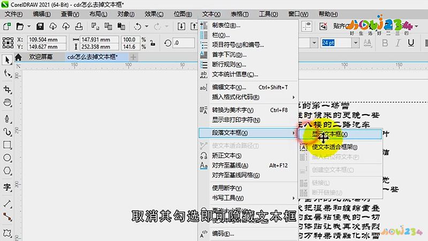Choose 矫正文本 menu entry
Image resolution: width=428 pixels, height=241 pixels.
[248, 155]
